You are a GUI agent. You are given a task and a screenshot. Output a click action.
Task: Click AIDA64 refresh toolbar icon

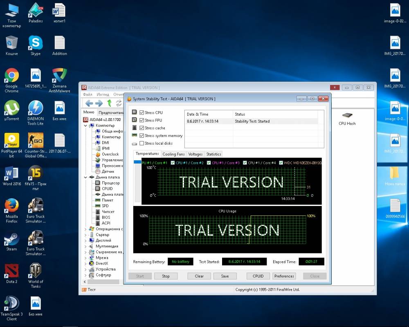(x=119, y=103)
